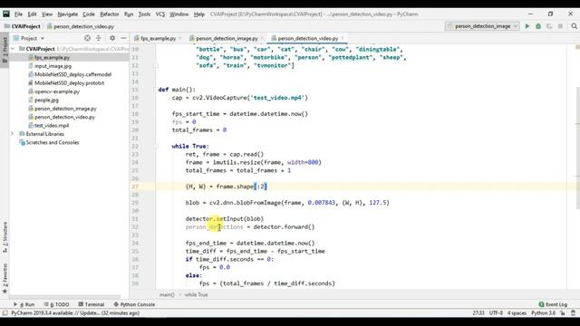
Task: Open Project panel settings gear
Action: (x=112, y=38)
